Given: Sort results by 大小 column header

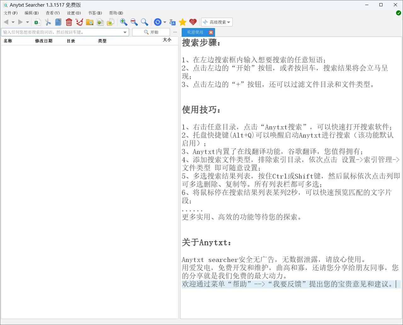Looking at the screenshot, I should point(167,40).
